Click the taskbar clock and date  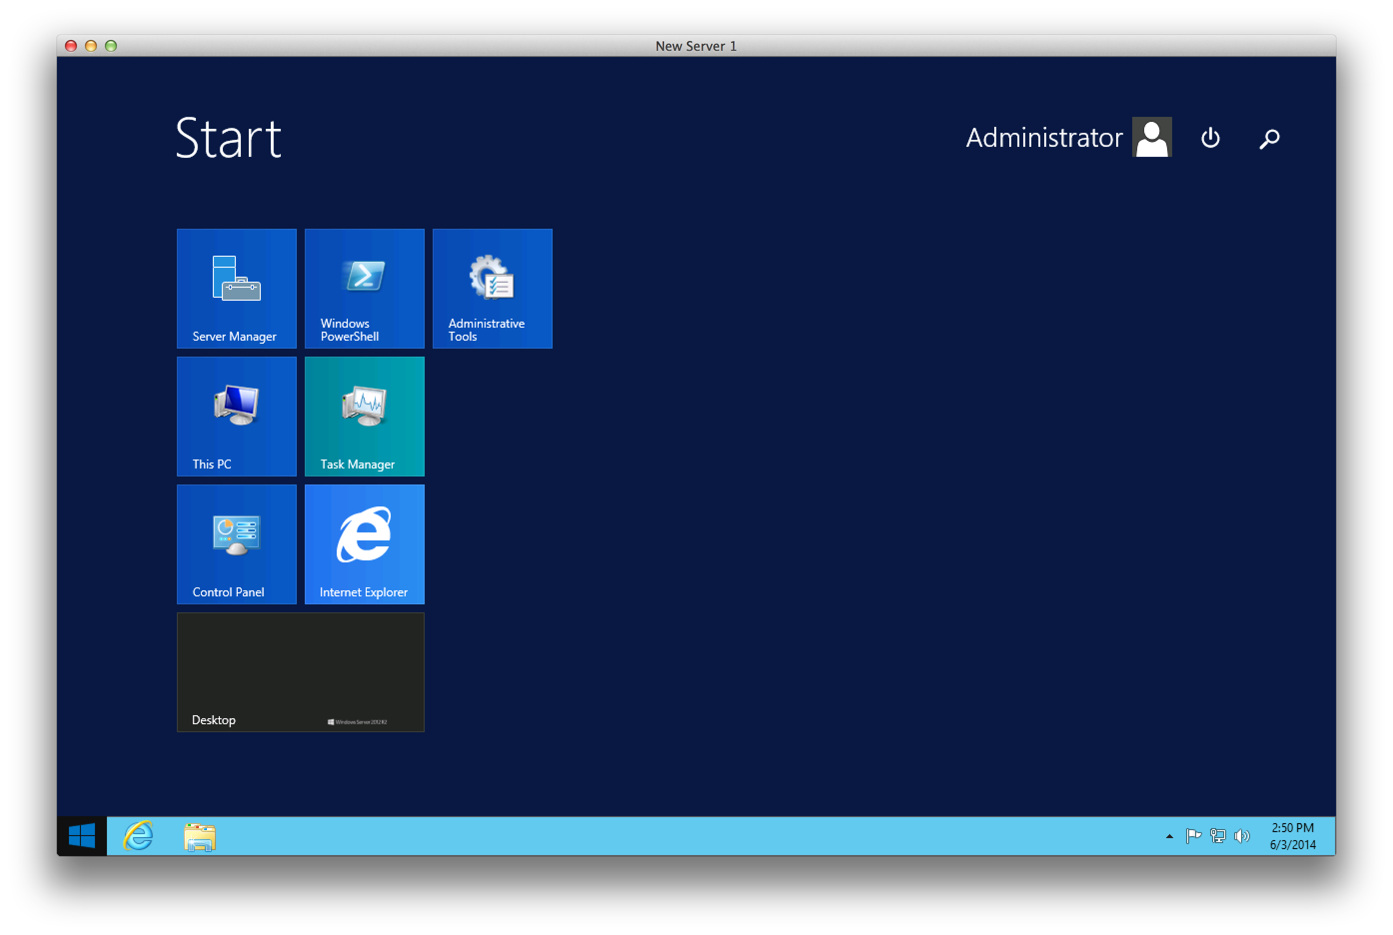(1292, 836)
